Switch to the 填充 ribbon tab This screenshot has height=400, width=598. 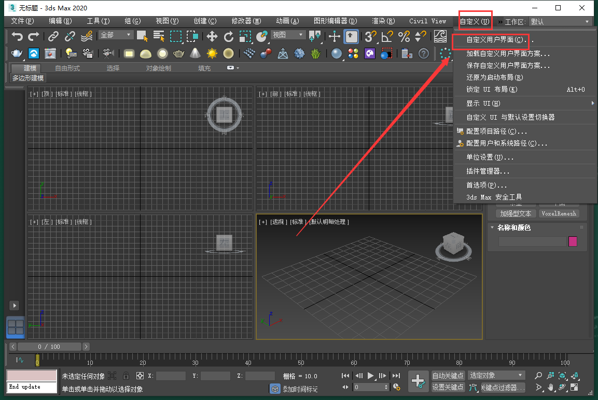click(204, 68)
